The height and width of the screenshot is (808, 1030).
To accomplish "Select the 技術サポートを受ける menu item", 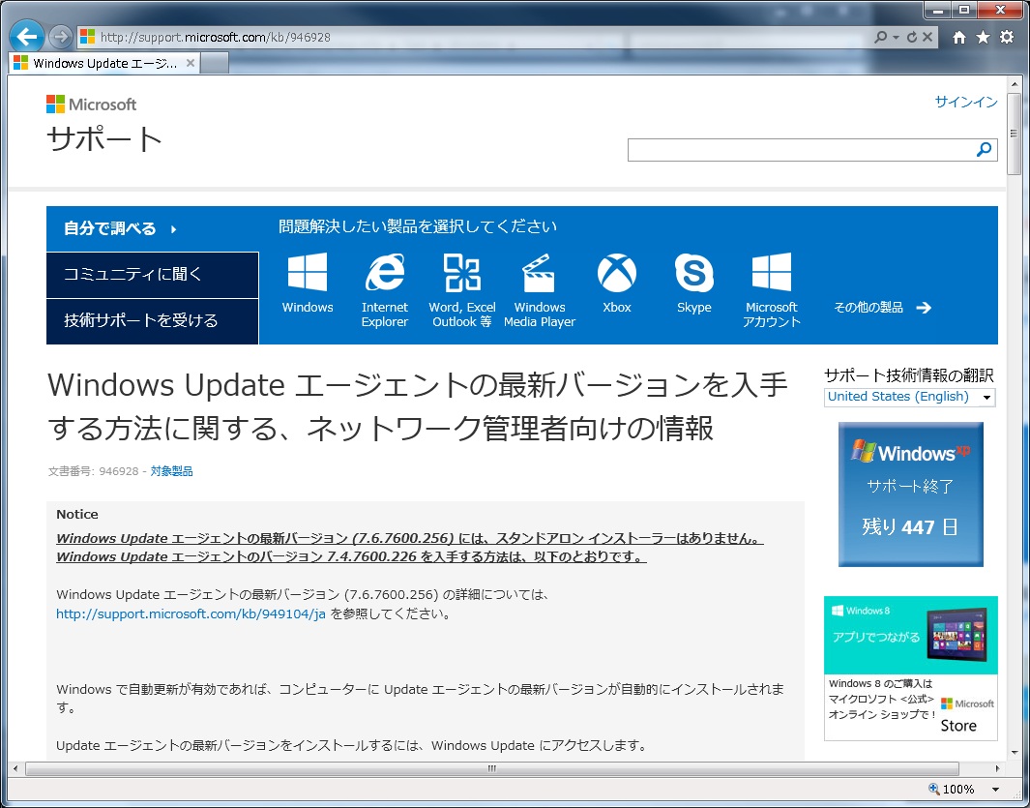I will [x=153, y=321].
